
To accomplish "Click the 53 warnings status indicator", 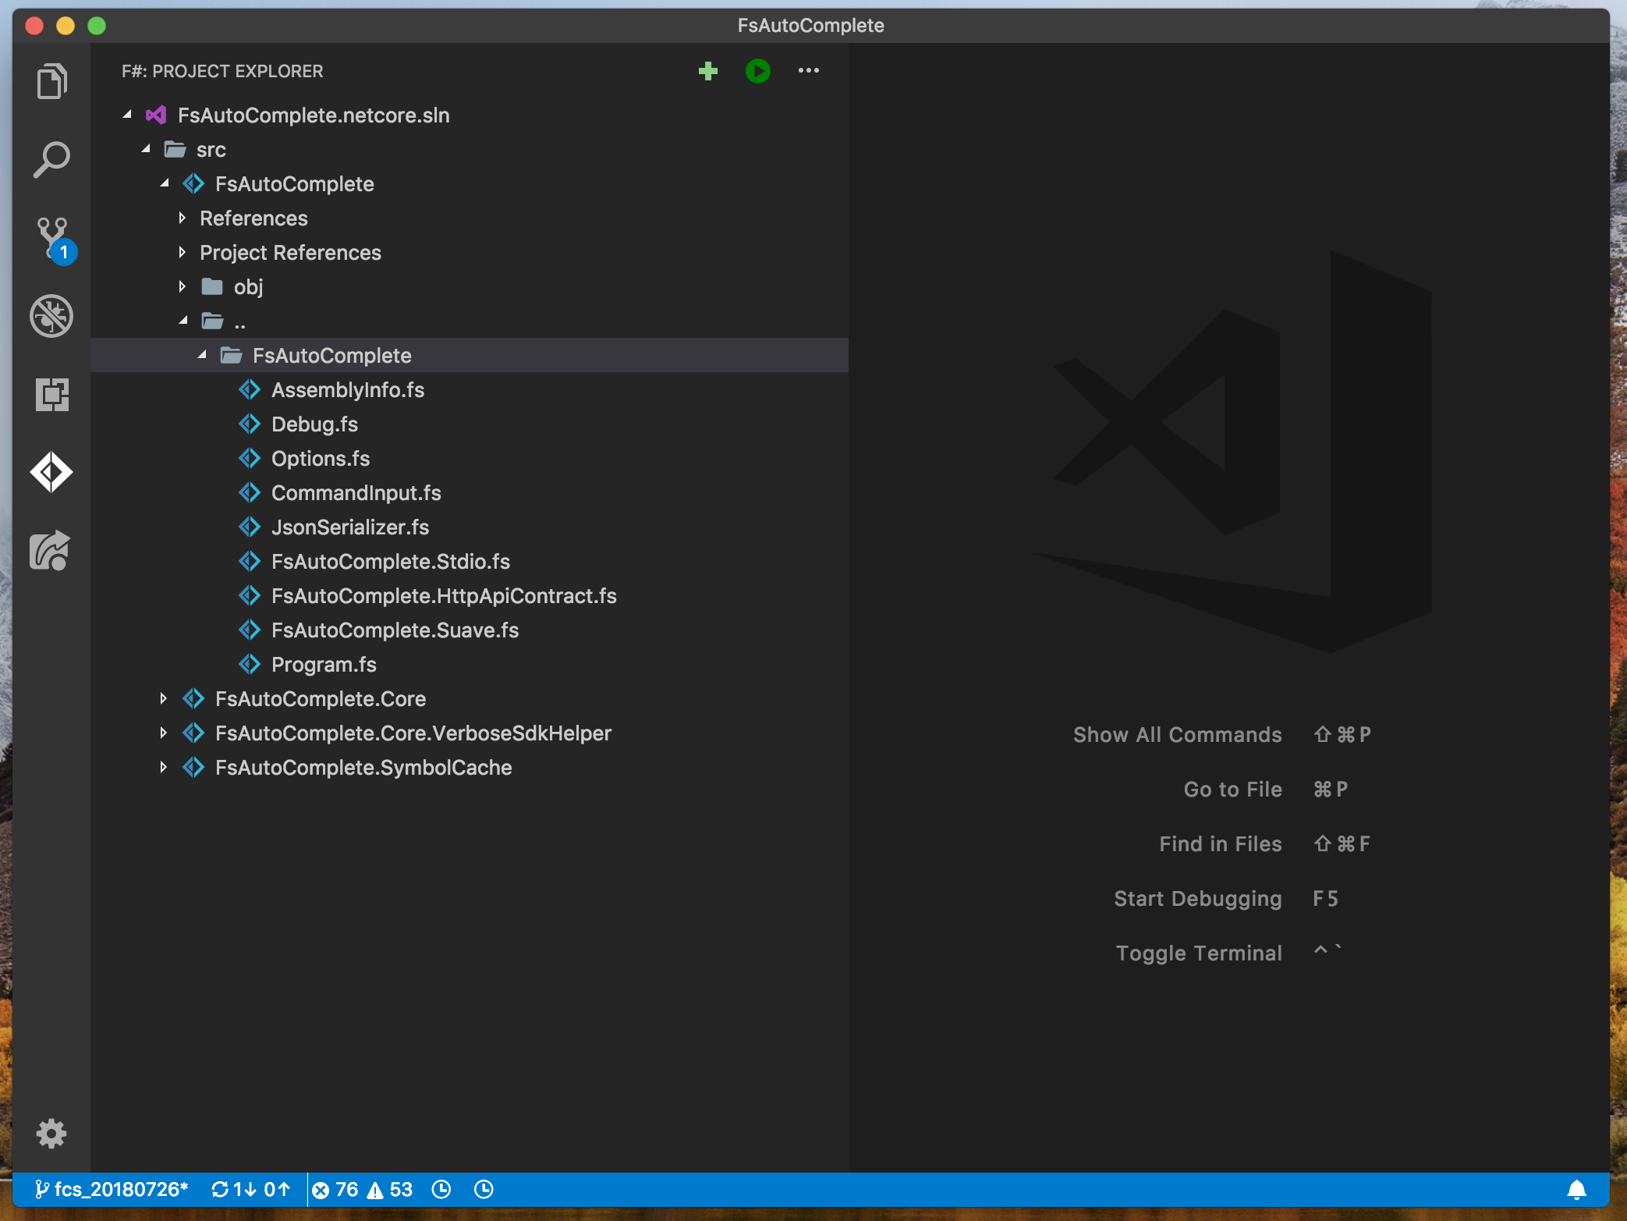I will (390, 1189).
